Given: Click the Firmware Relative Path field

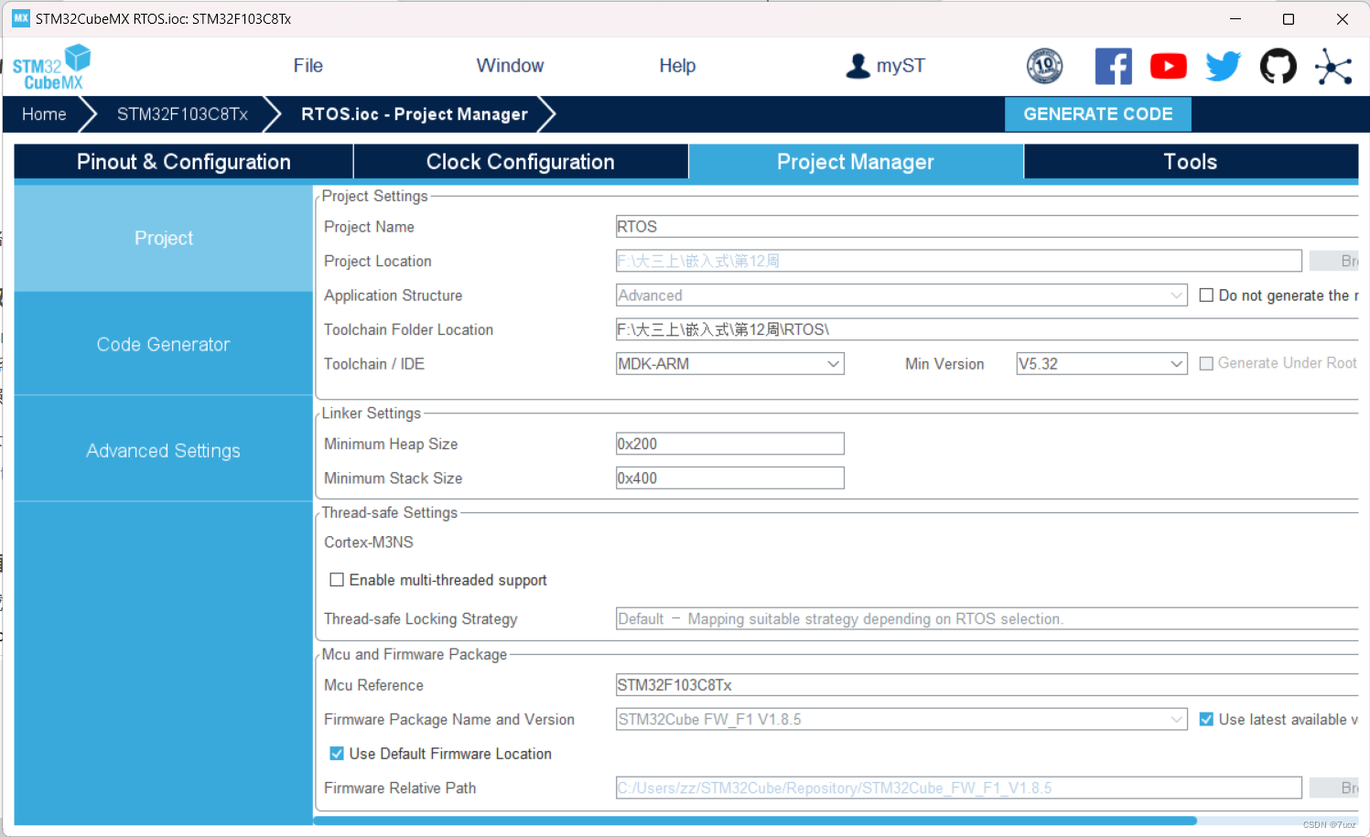Looking at the screenshot, I should click(958, 788).
